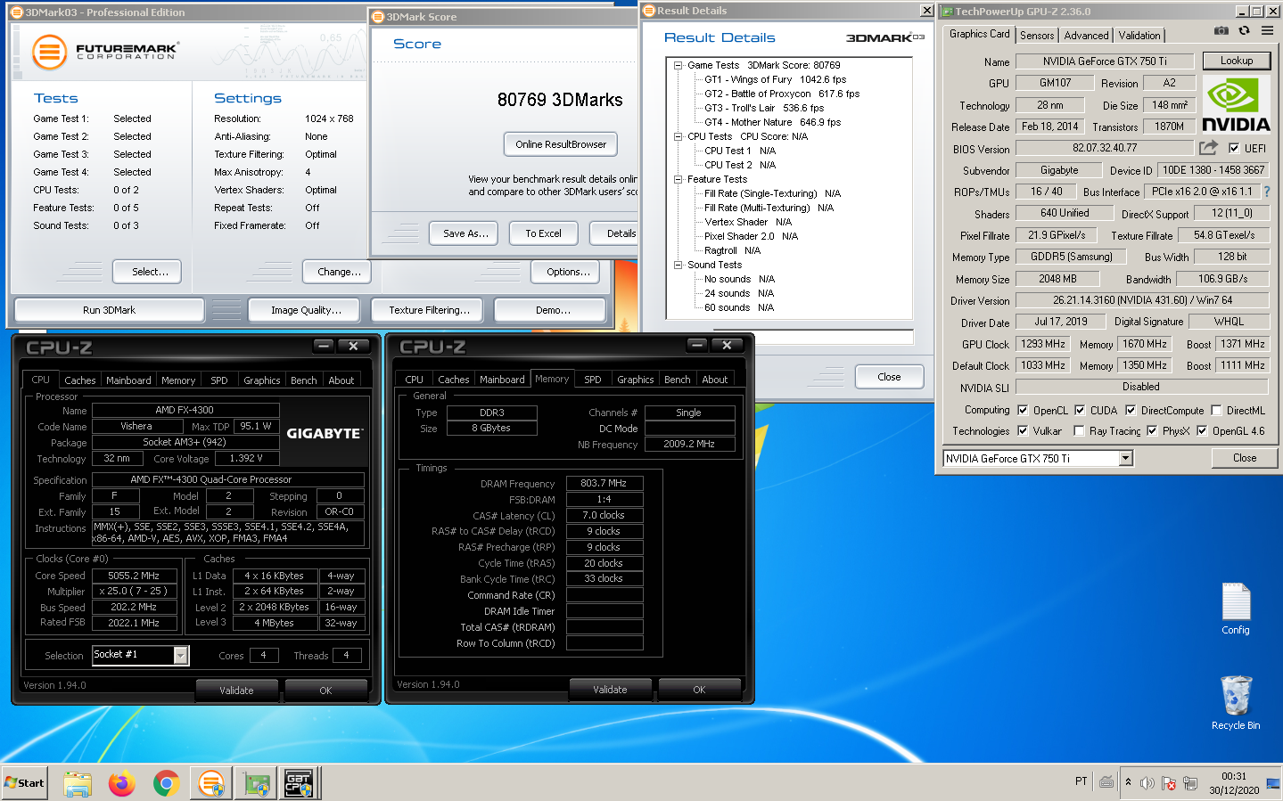1283x801 pixels.
Task: Click Online ResultBrowser button
Action: tap(561, 144)
